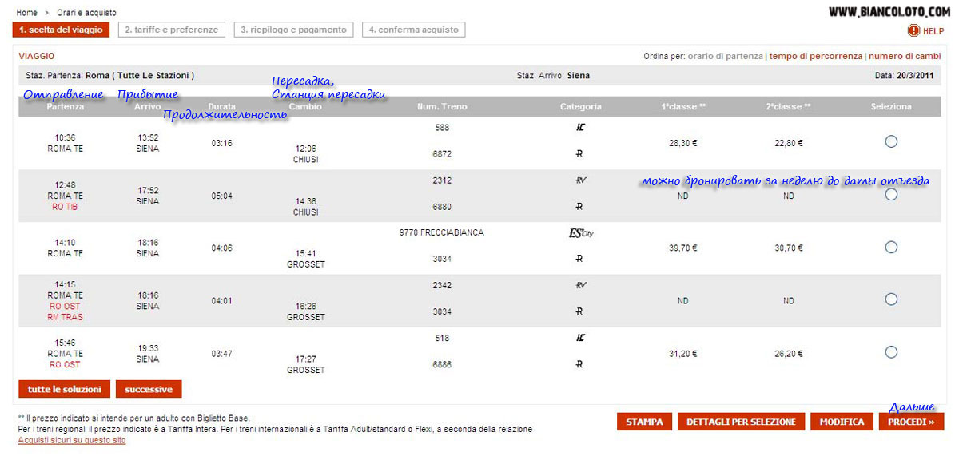
Task: Sort results by numero di cambi
Action: (x=904, y=57)
